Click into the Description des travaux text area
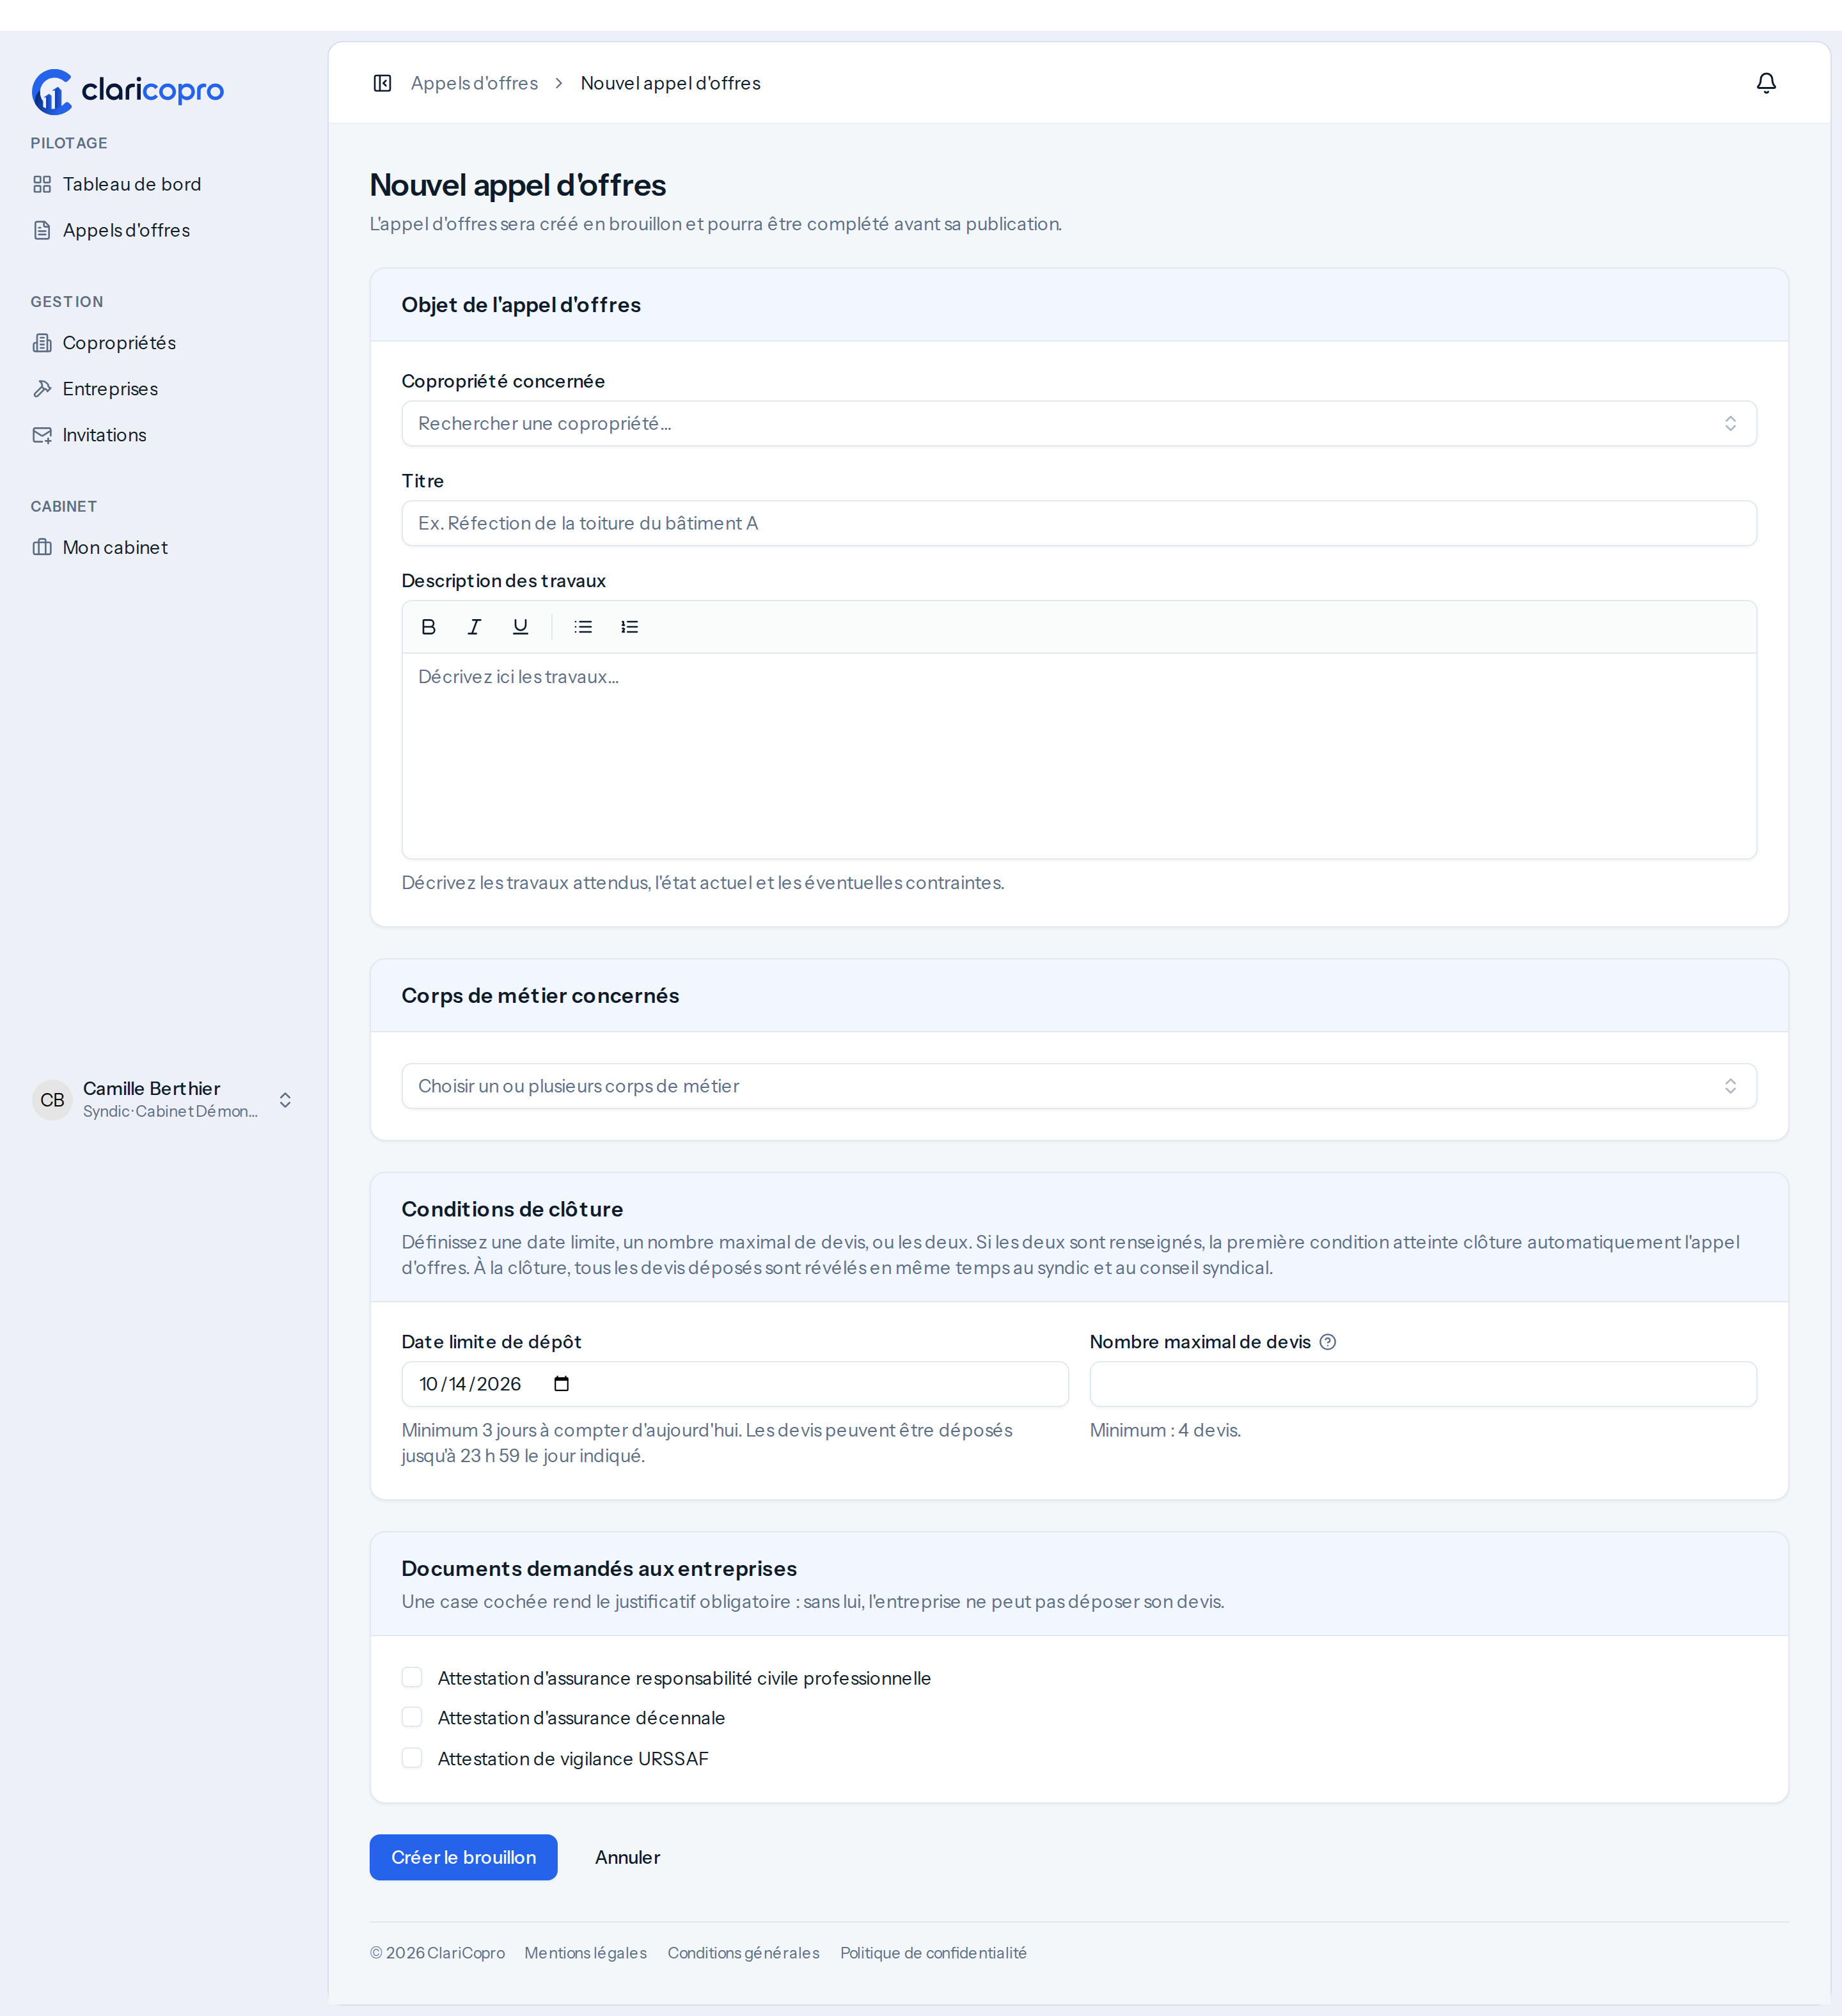 point(1079,756)
